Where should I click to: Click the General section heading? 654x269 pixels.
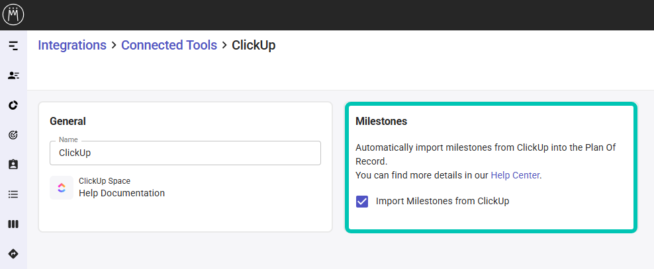[68, 121]
